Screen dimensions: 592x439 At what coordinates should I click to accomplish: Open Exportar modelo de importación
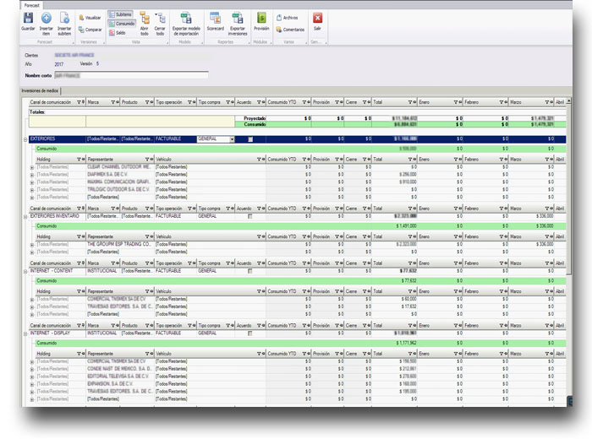click(x=186, y=19)
